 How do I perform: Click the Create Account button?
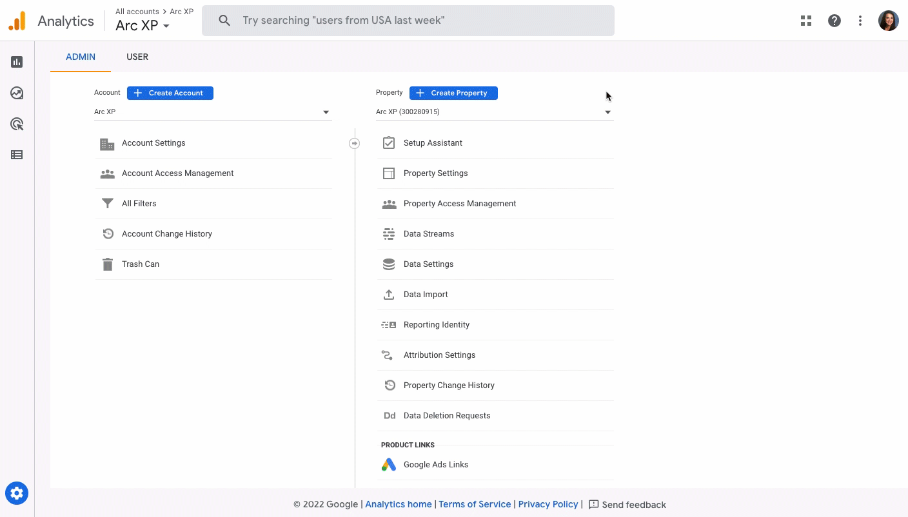pyautogui.click(x=170, y=93)
